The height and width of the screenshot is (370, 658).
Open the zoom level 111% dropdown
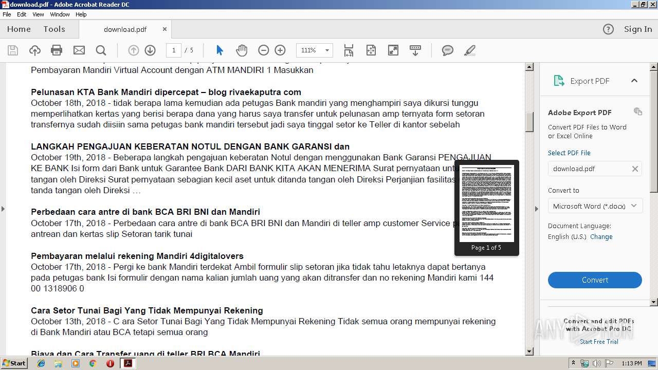(x=315, y=50)
